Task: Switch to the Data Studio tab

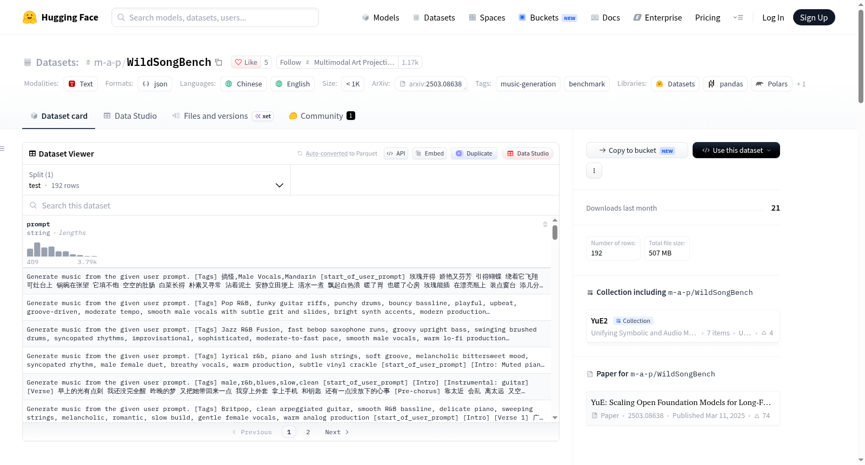Action: coord(130,116)
